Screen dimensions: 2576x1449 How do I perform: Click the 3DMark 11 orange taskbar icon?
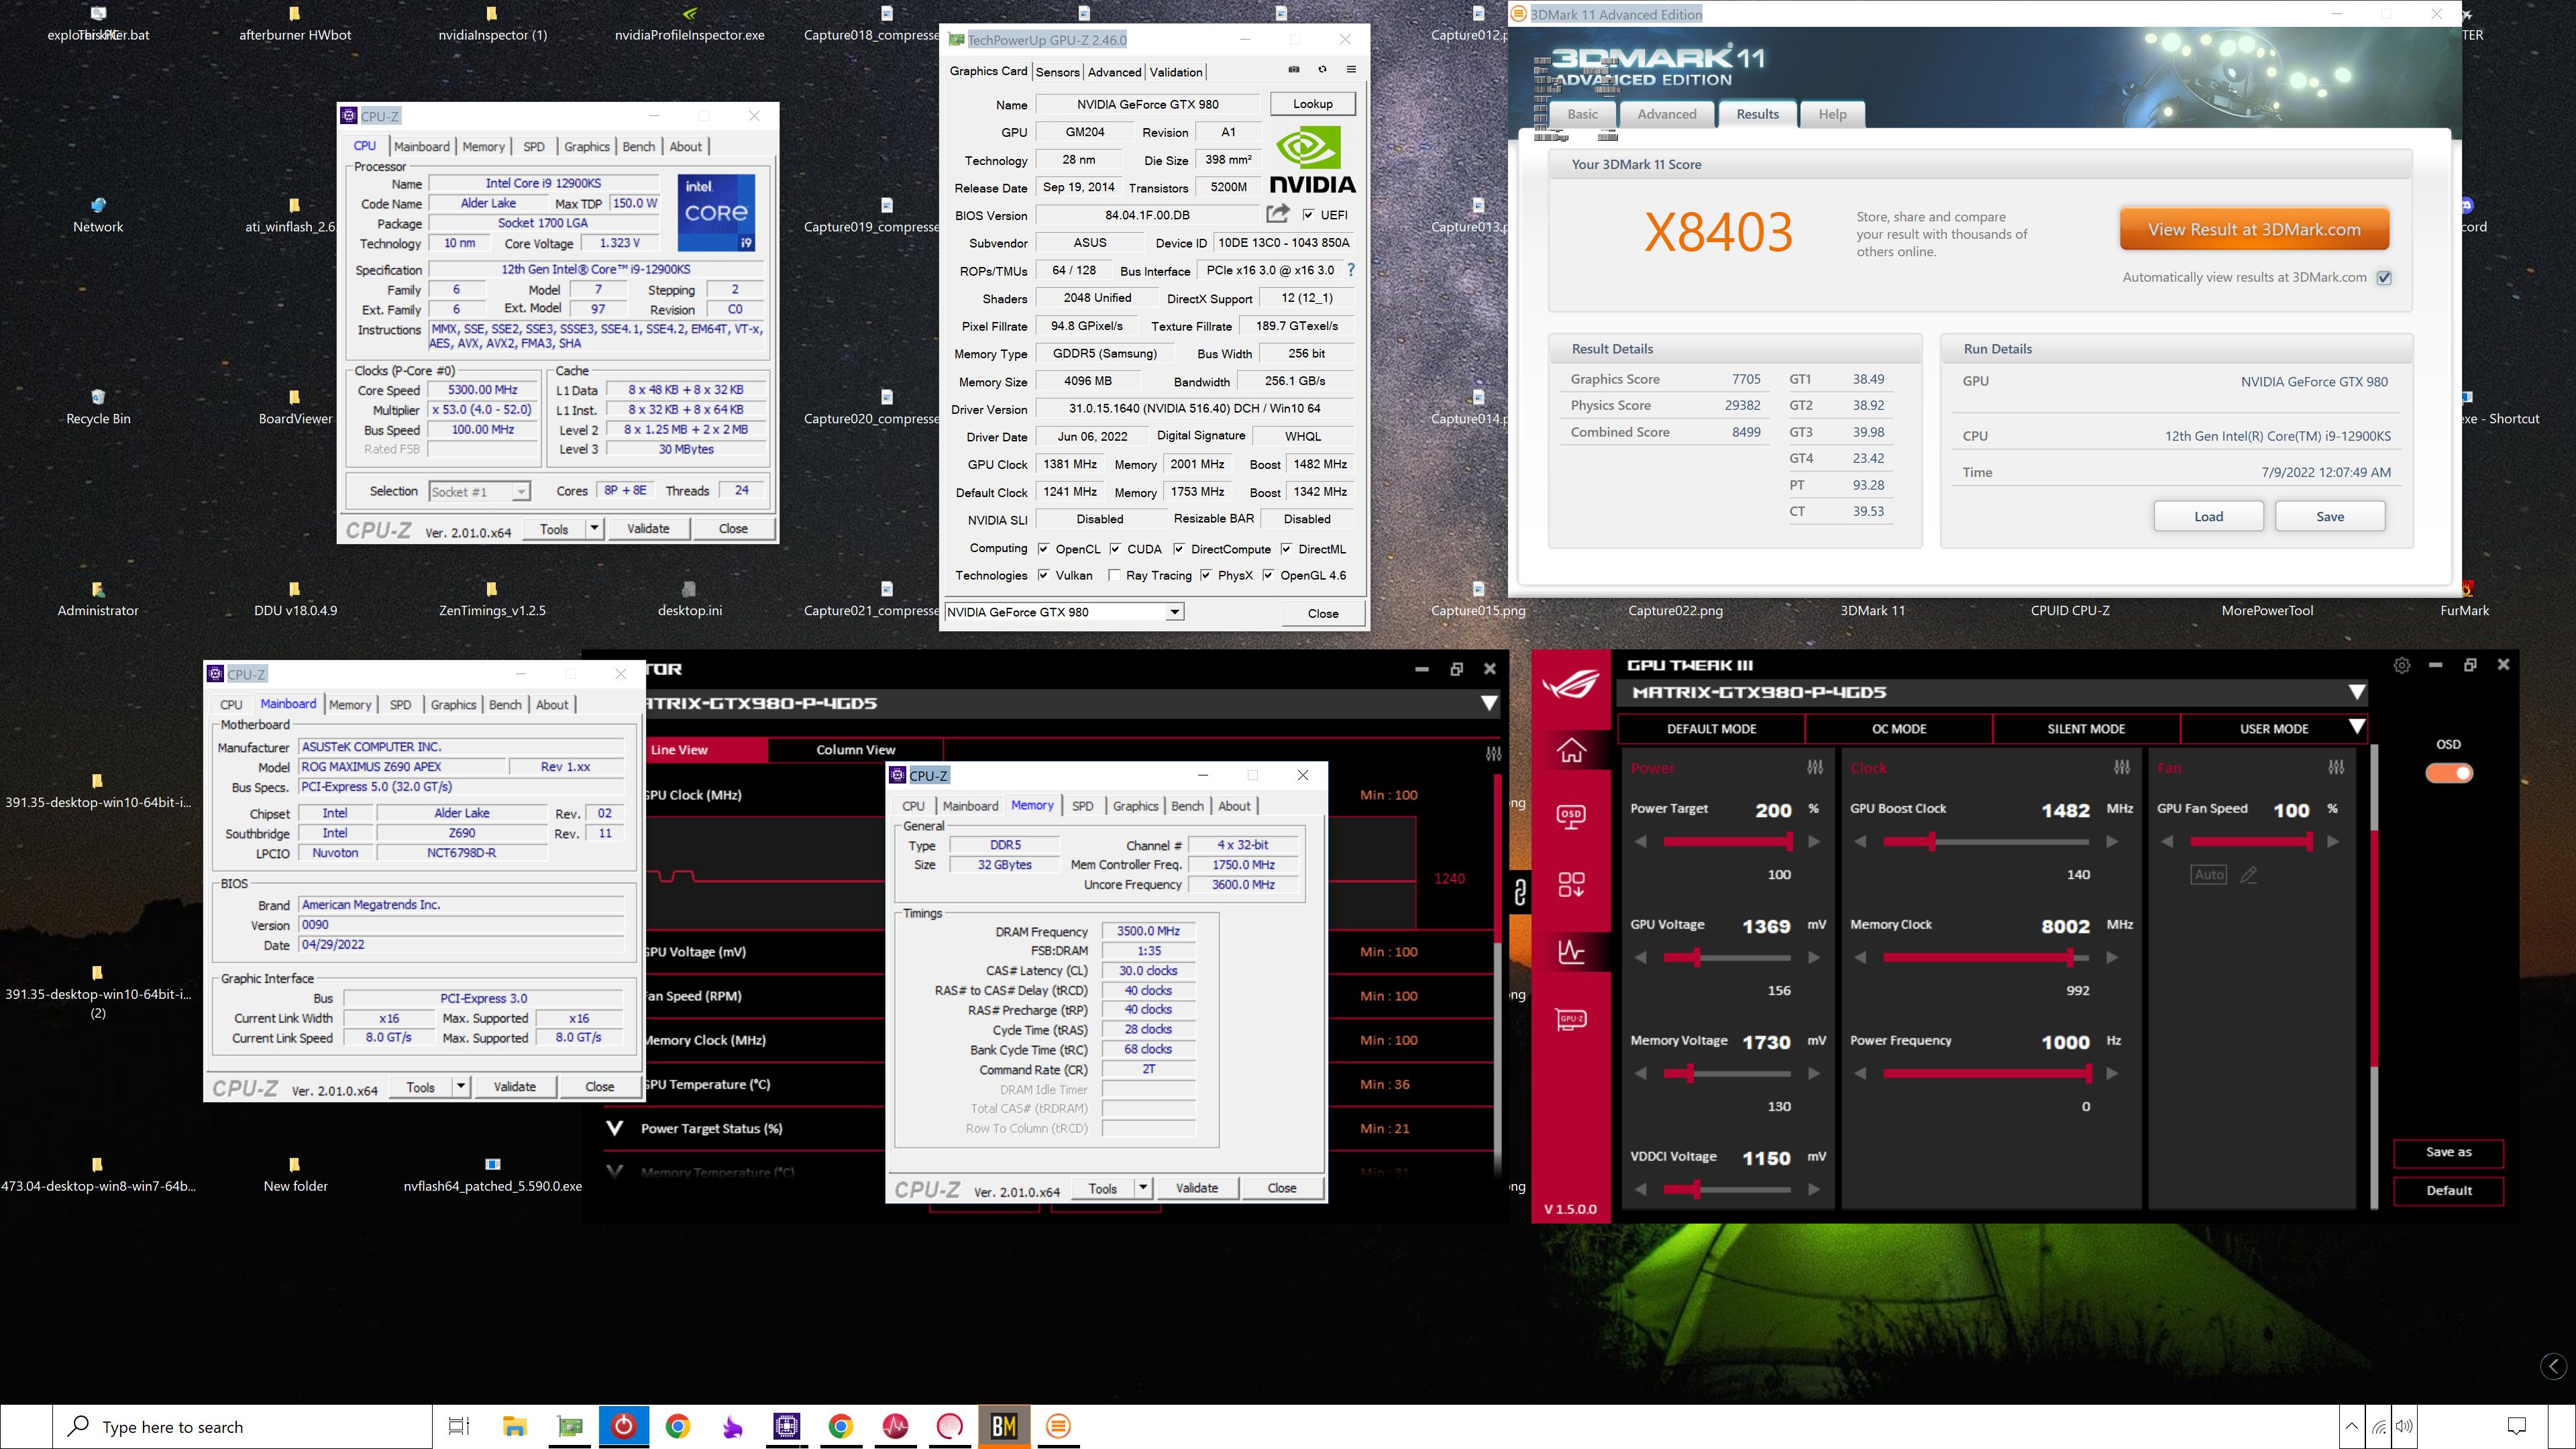tap(1058, 1426)
